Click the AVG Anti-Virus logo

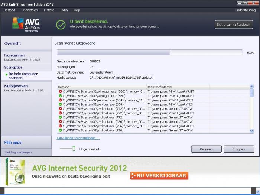(x=26, y=25)
